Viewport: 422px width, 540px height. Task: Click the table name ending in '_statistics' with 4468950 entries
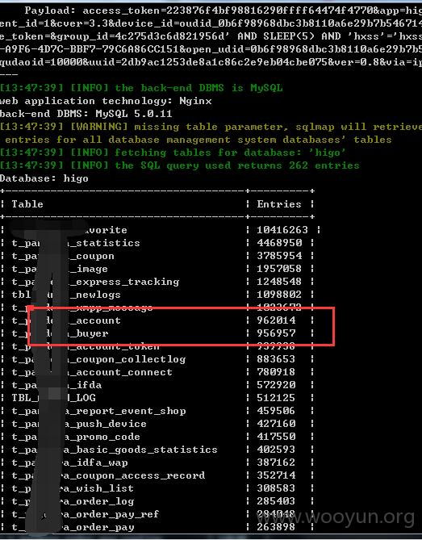tap(76, 243)
